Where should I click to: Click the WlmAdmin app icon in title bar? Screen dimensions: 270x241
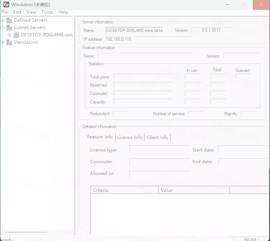pyautogui.click(x=6, y=4)
